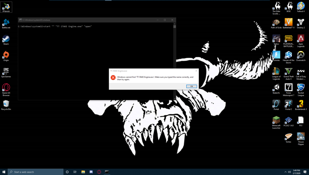Select the PCSX2 1.4.0 desktop icon
This screenshot has height=175, width=309.
click(x=289, y=122)
